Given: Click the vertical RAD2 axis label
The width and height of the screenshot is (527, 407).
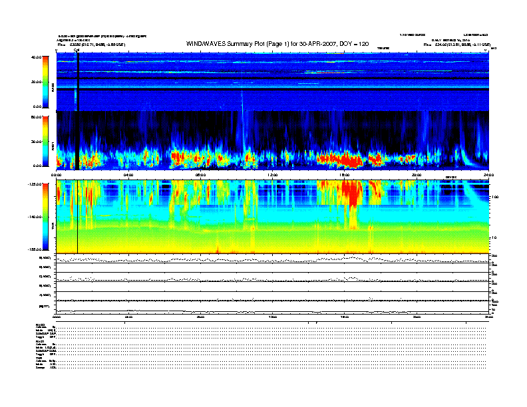Looking at the screenshot, I should click(53, 87).
